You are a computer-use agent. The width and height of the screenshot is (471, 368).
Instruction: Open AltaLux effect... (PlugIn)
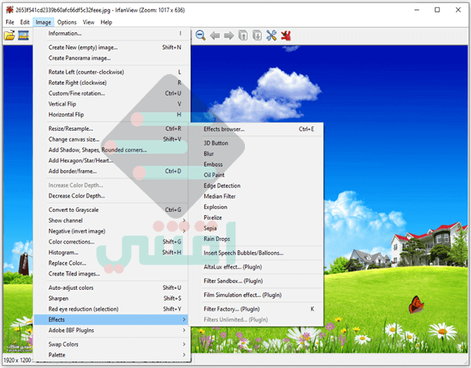point(256,267)
